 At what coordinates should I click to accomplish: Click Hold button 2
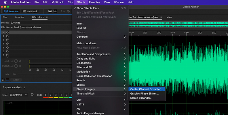click(51, 95)
